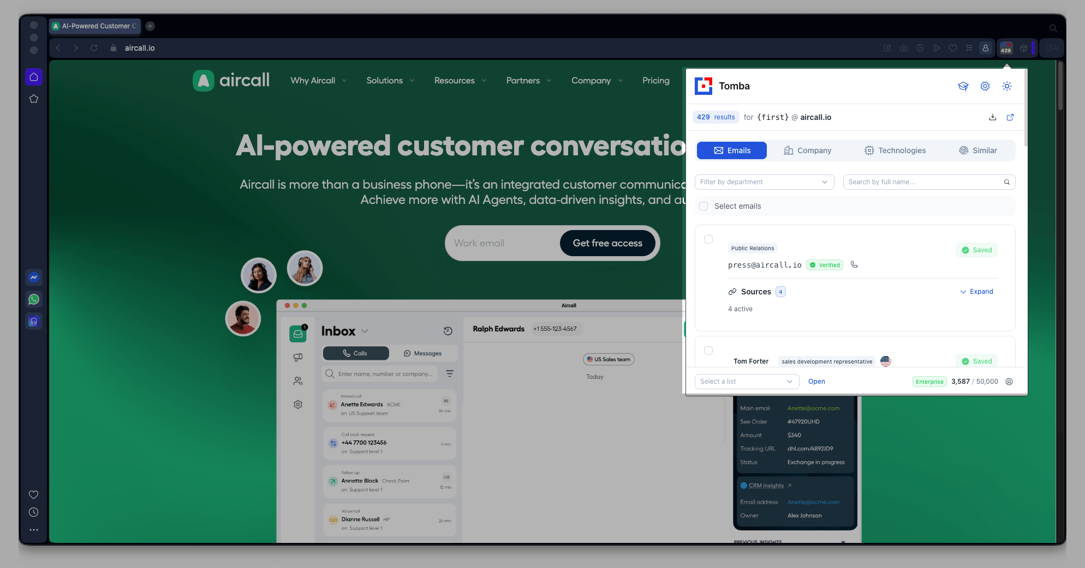Screen dimensions: 1085x568
Task: Open results in new window icon
Action: point(1010,117)
